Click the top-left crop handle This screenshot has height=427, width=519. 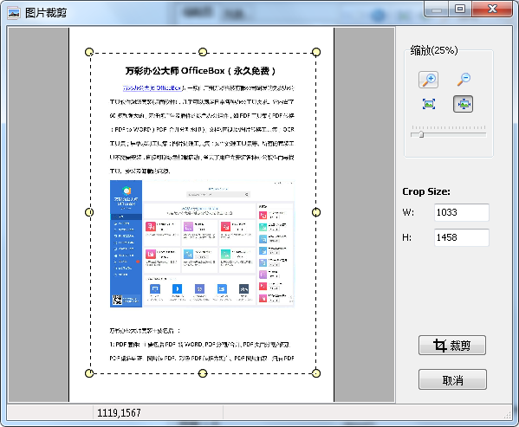click(x=89, y=52)
